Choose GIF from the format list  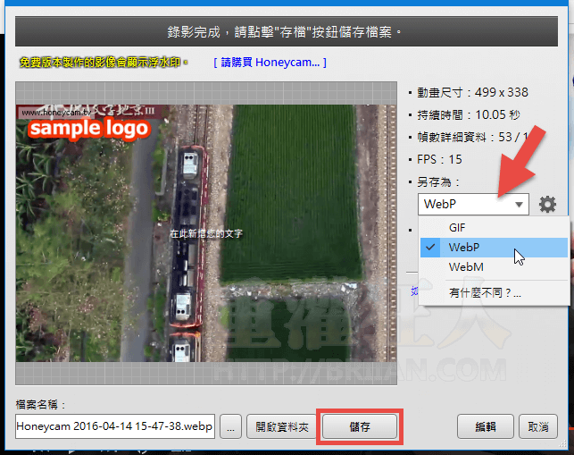[457, 228]
